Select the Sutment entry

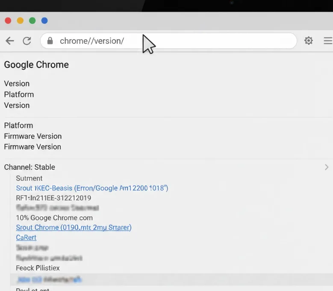[29, 178]
